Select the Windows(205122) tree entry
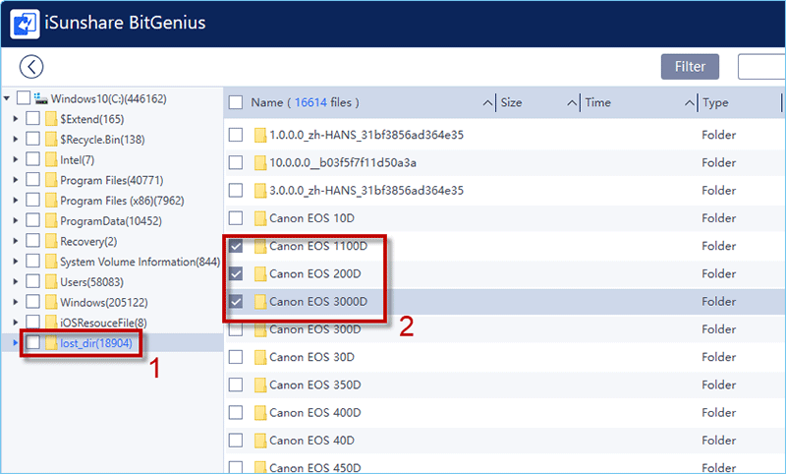The width and height of the screenshot is (786, 474). click(x=104, y=303)
